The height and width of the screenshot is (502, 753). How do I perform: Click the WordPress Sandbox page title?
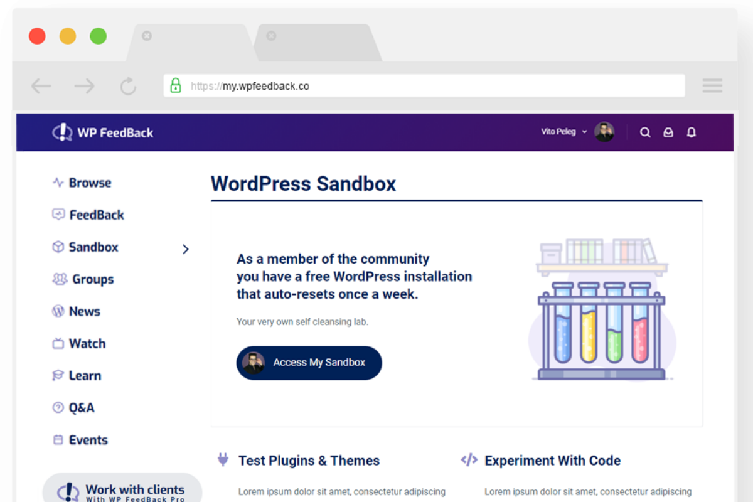pos(304,184)
